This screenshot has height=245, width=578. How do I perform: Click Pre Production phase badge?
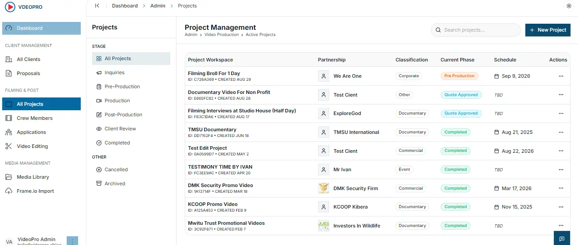tap(459, 76)
